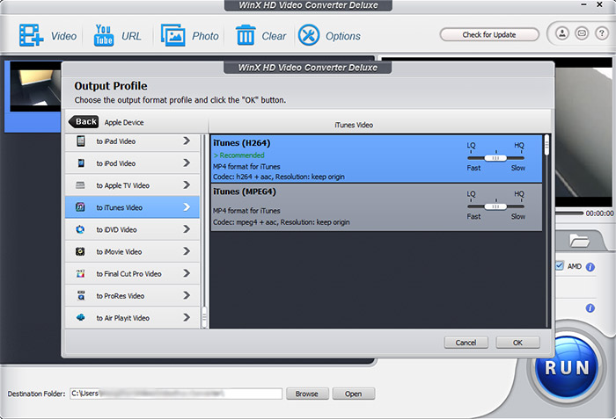The width and height of the screenshot is (616, 419).
Task: Open the help question mark icon
Action: (x=601, y=33)
